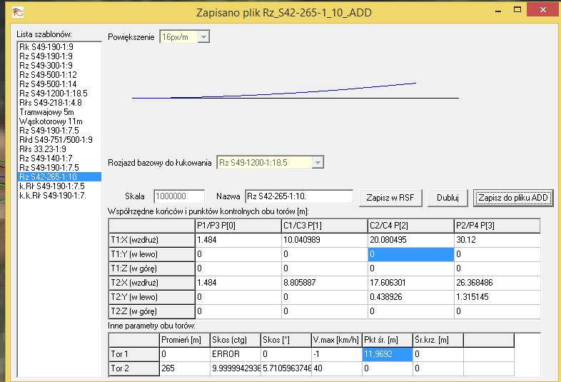Click T1:X cell with value 10.040989
561x382 pixels.
325,240
